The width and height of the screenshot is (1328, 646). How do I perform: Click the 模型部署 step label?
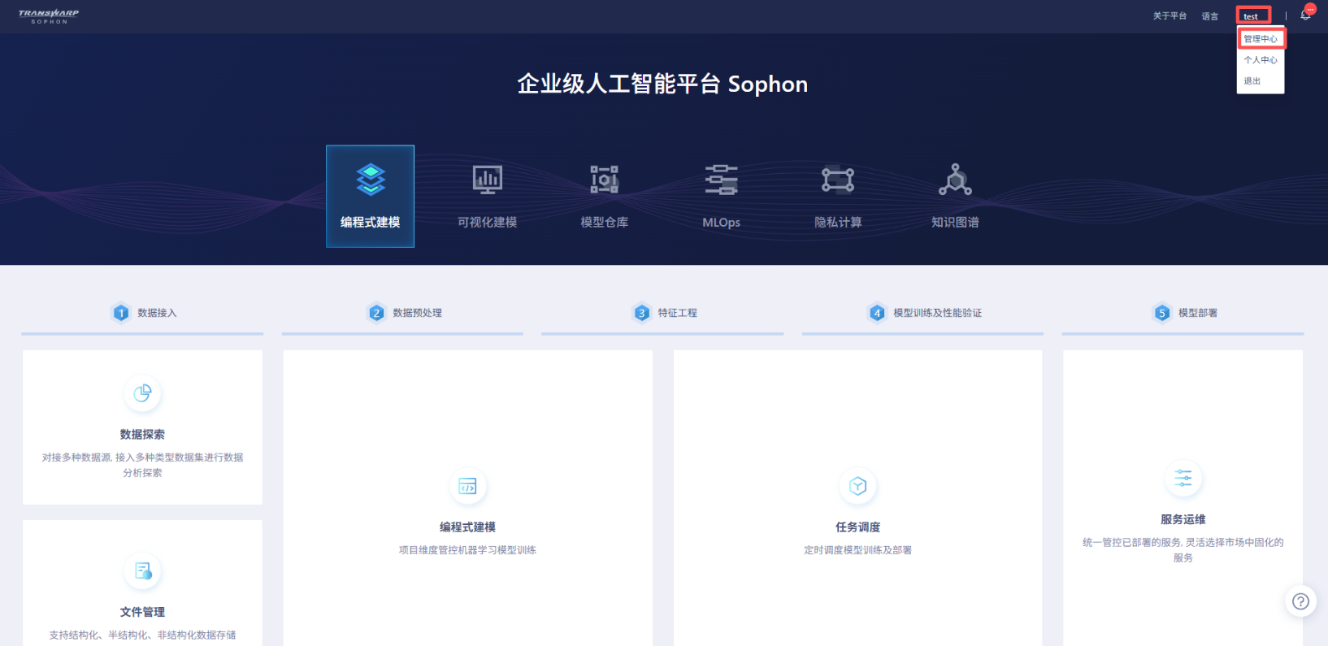(x=1198, y=313)
